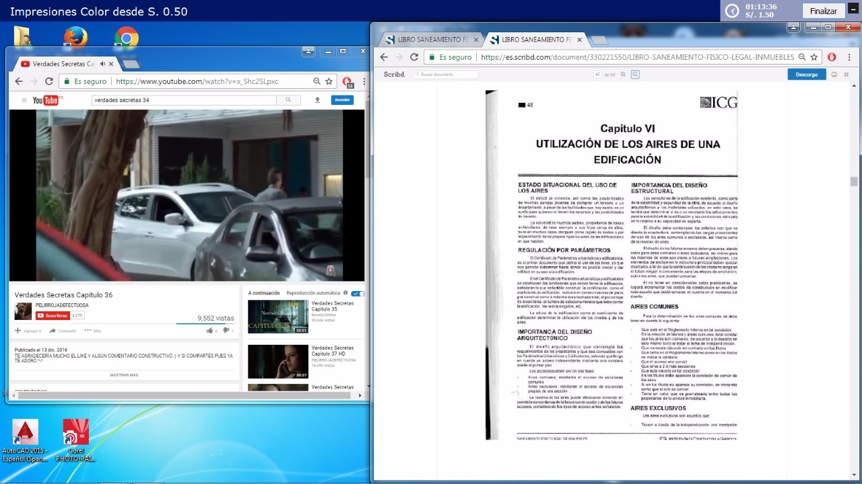
Task: Click Finalizar in the session timer bar
Action: pyautogui.click(x=823, y=11)
